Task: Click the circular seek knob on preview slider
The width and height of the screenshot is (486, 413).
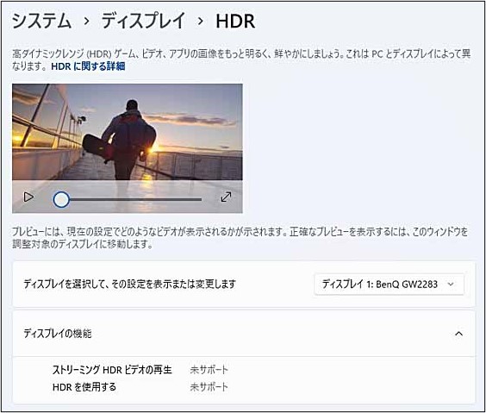Action: [61, 199]
